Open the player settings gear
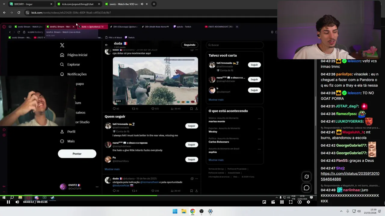 click(308, 202)
